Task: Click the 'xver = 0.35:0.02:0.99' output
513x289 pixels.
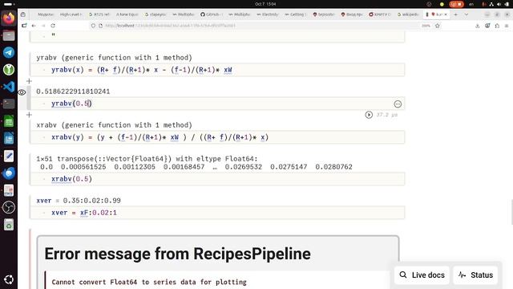Action: click(79, 200)
